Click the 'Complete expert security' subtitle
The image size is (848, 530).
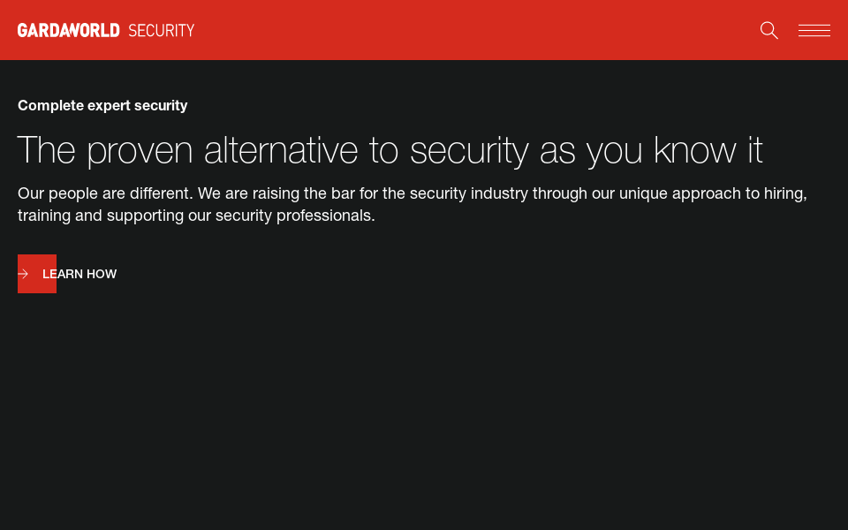(102, 105)
